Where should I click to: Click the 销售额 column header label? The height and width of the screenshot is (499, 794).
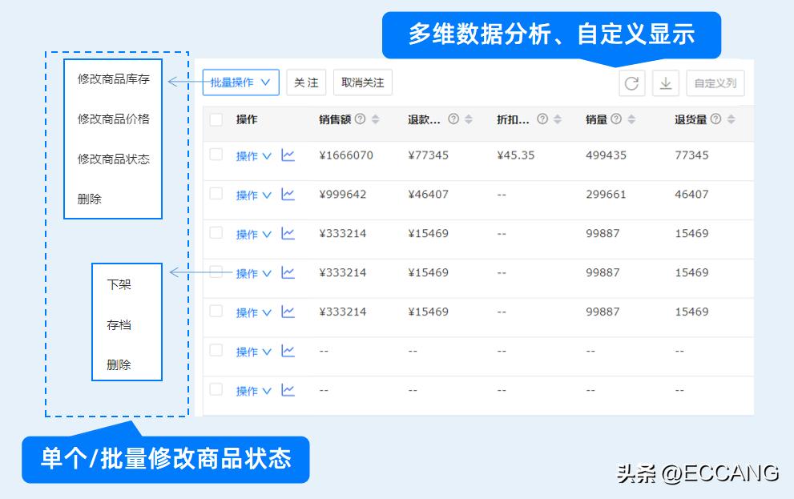pyautogui.click(x=335, y=119)
